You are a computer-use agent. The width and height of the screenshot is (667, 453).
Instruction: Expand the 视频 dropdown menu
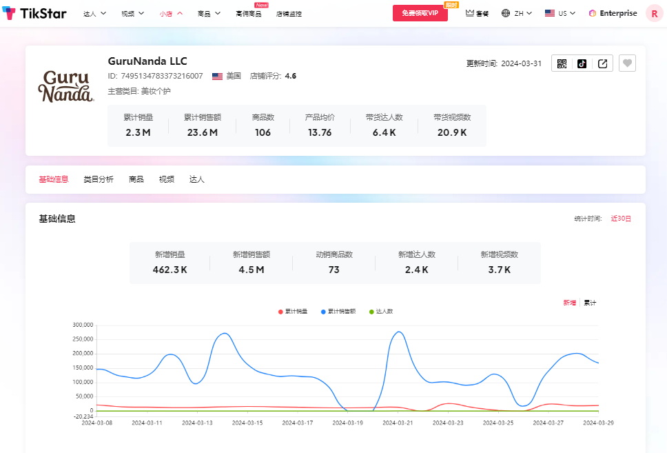click(133, 14)
